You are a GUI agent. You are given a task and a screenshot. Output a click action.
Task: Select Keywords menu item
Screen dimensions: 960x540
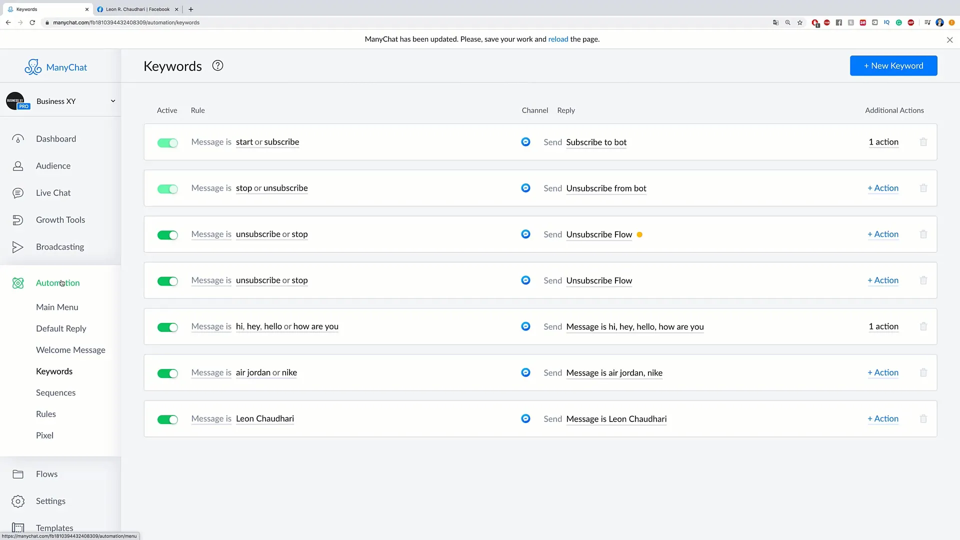coord(54,370)
